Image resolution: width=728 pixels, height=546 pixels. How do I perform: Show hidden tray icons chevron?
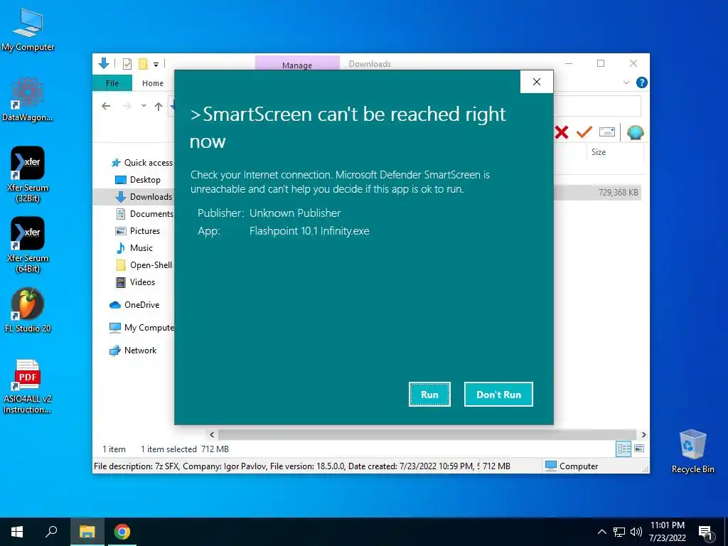[601, 532]
